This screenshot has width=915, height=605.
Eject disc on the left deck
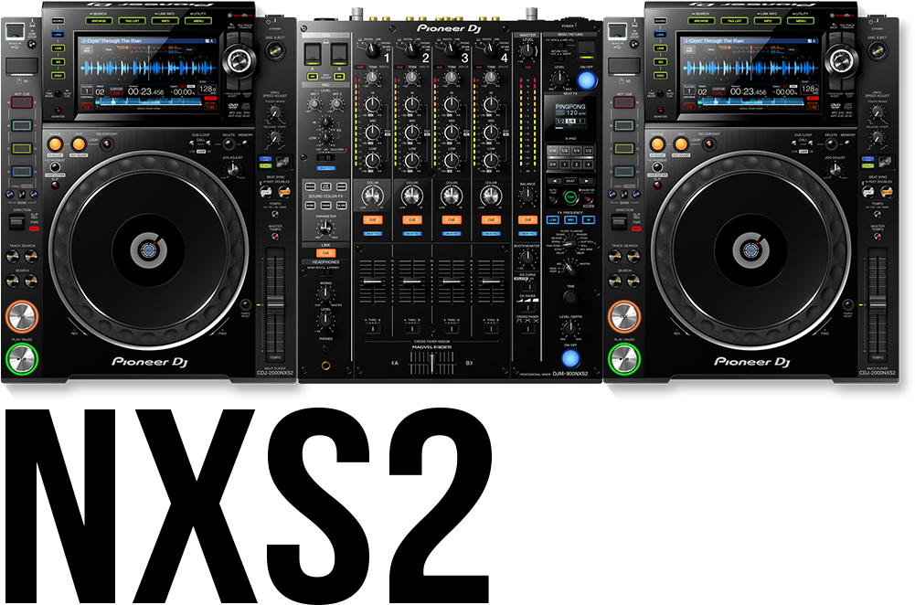[x=274, y=50]
